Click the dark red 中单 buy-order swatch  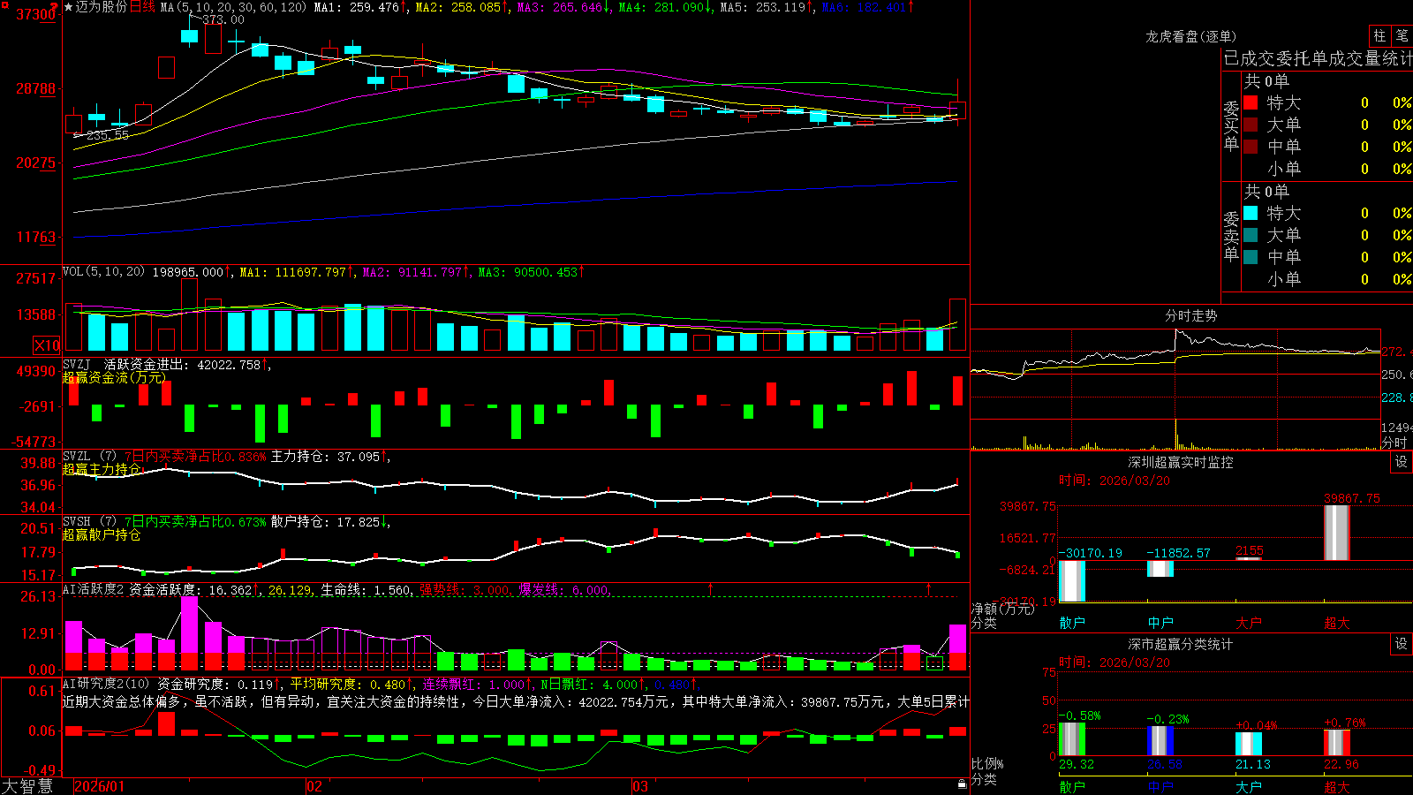pos(1251,147)
